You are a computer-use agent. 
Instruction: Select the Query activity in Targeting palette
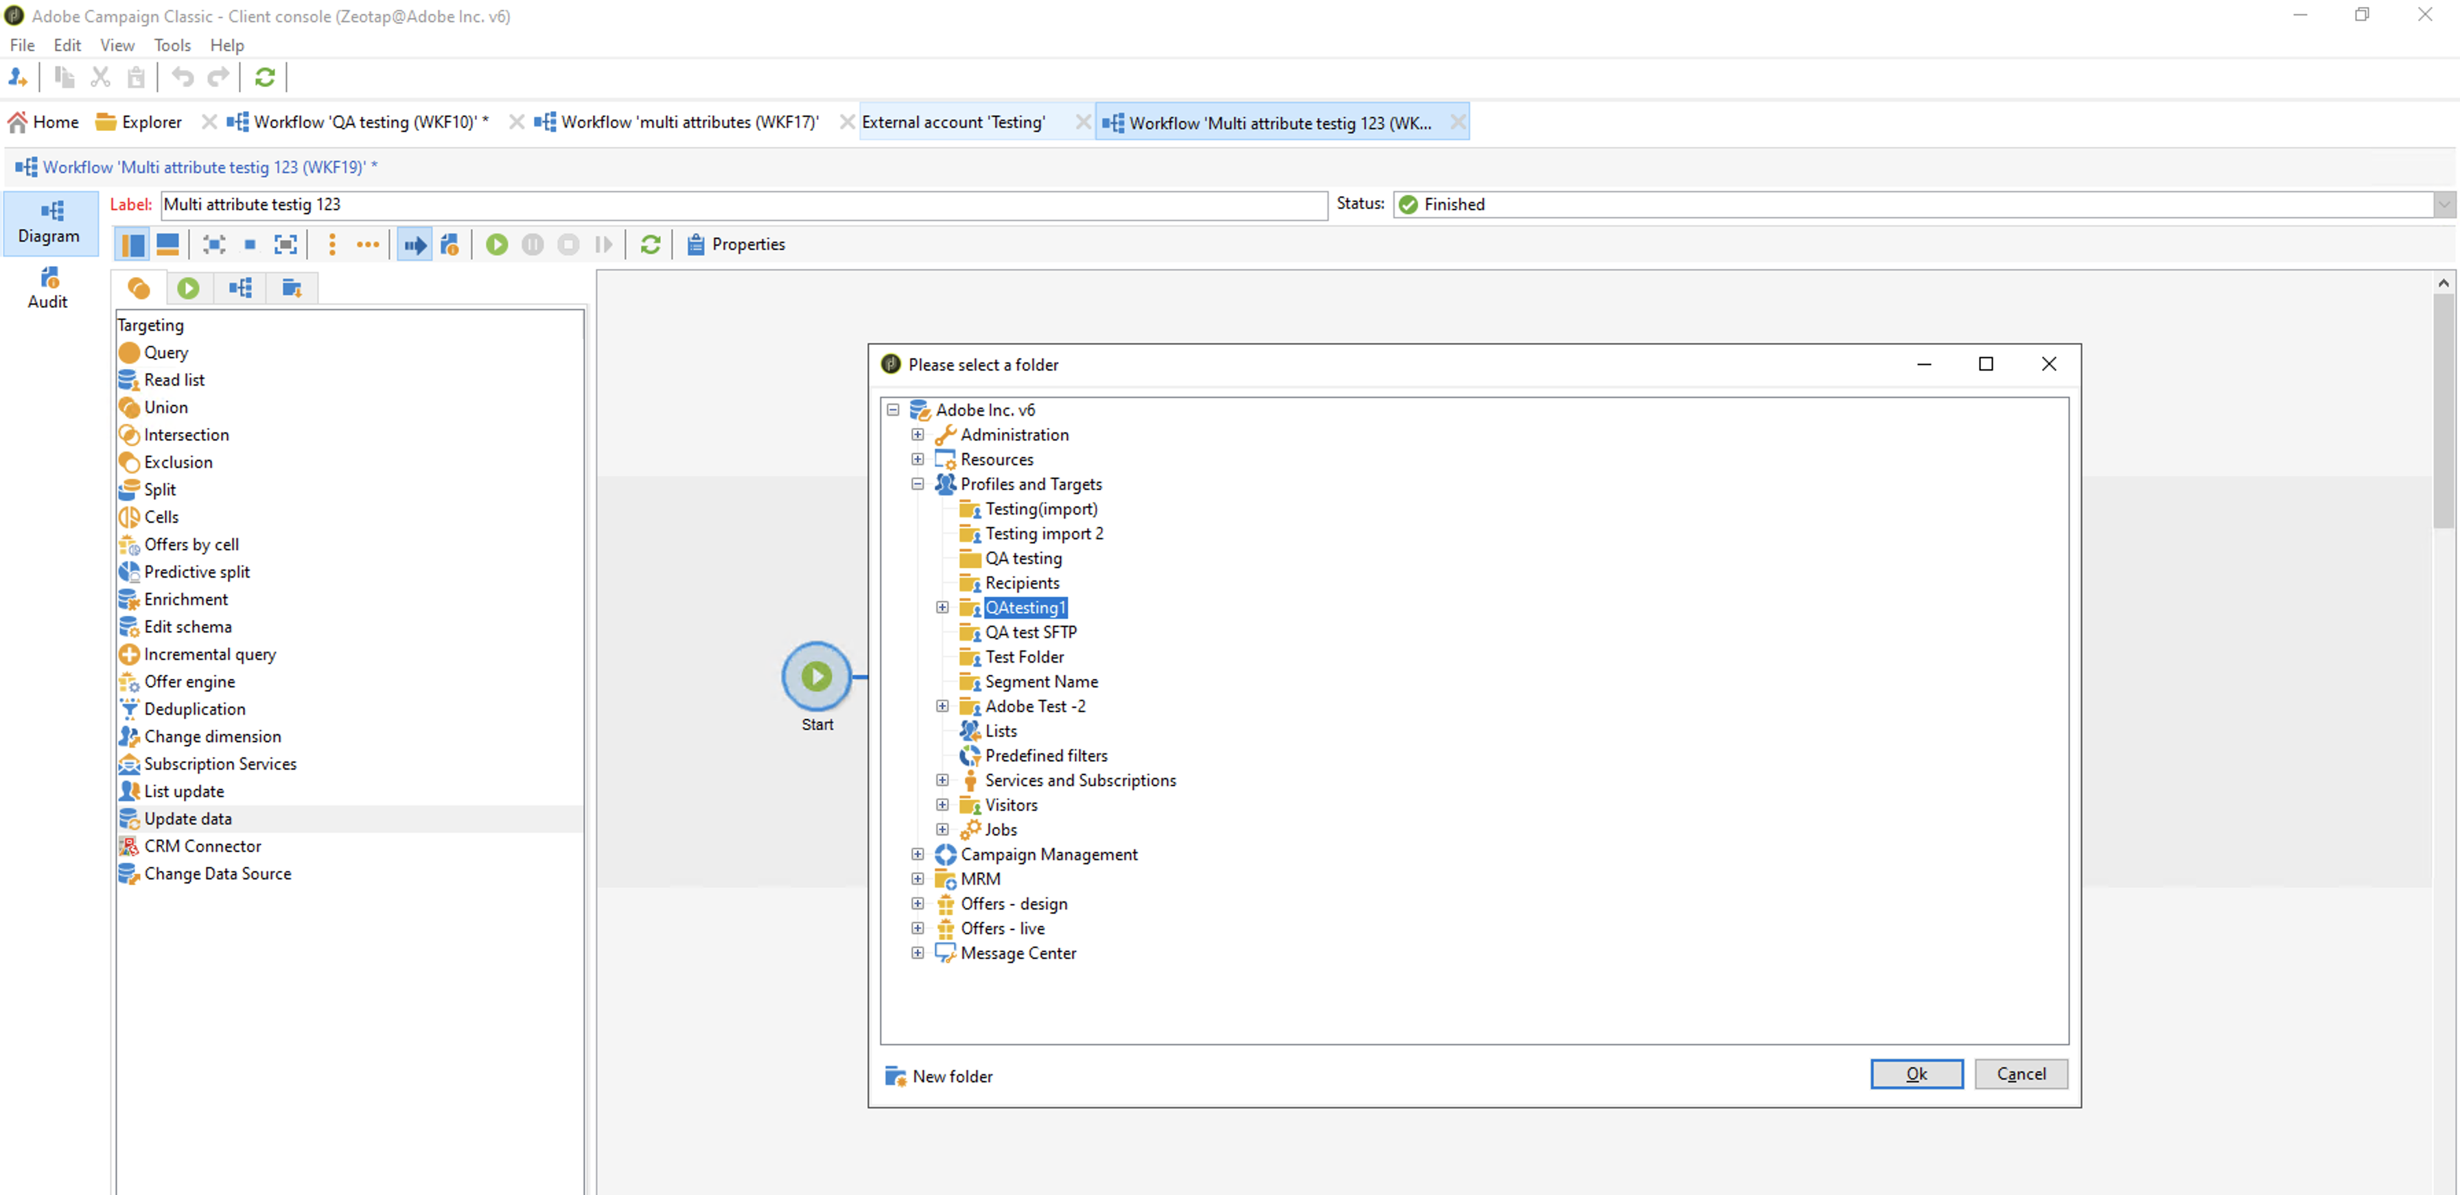coord(165,352)
